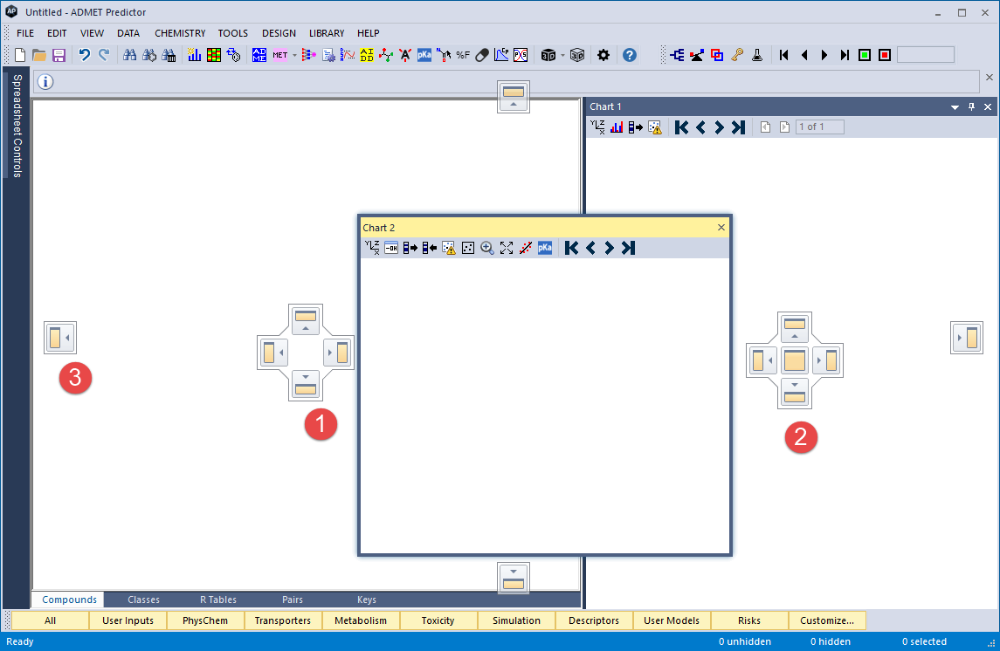Image resolution: width=1000 pixels, height=651 pixels.
Task: Click the info icon above the spreadsheet
Action: coord(45,81)
